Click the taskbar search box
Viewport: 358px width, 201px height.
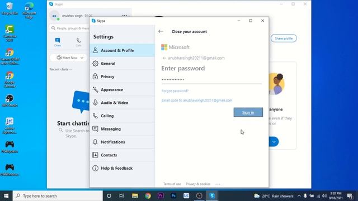58,196
